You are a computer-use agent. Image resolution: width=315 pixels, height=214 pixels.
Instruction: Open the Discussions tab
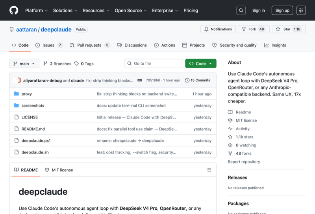[132, 45]
